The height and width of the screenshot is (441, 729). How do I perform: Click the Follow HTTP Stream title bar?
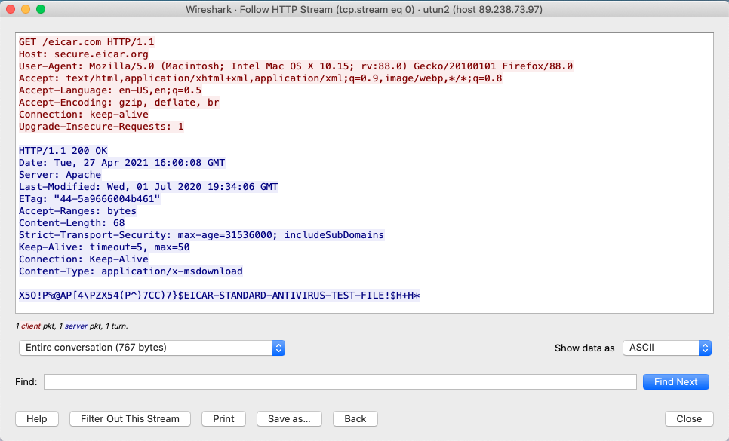pos(364,10)
